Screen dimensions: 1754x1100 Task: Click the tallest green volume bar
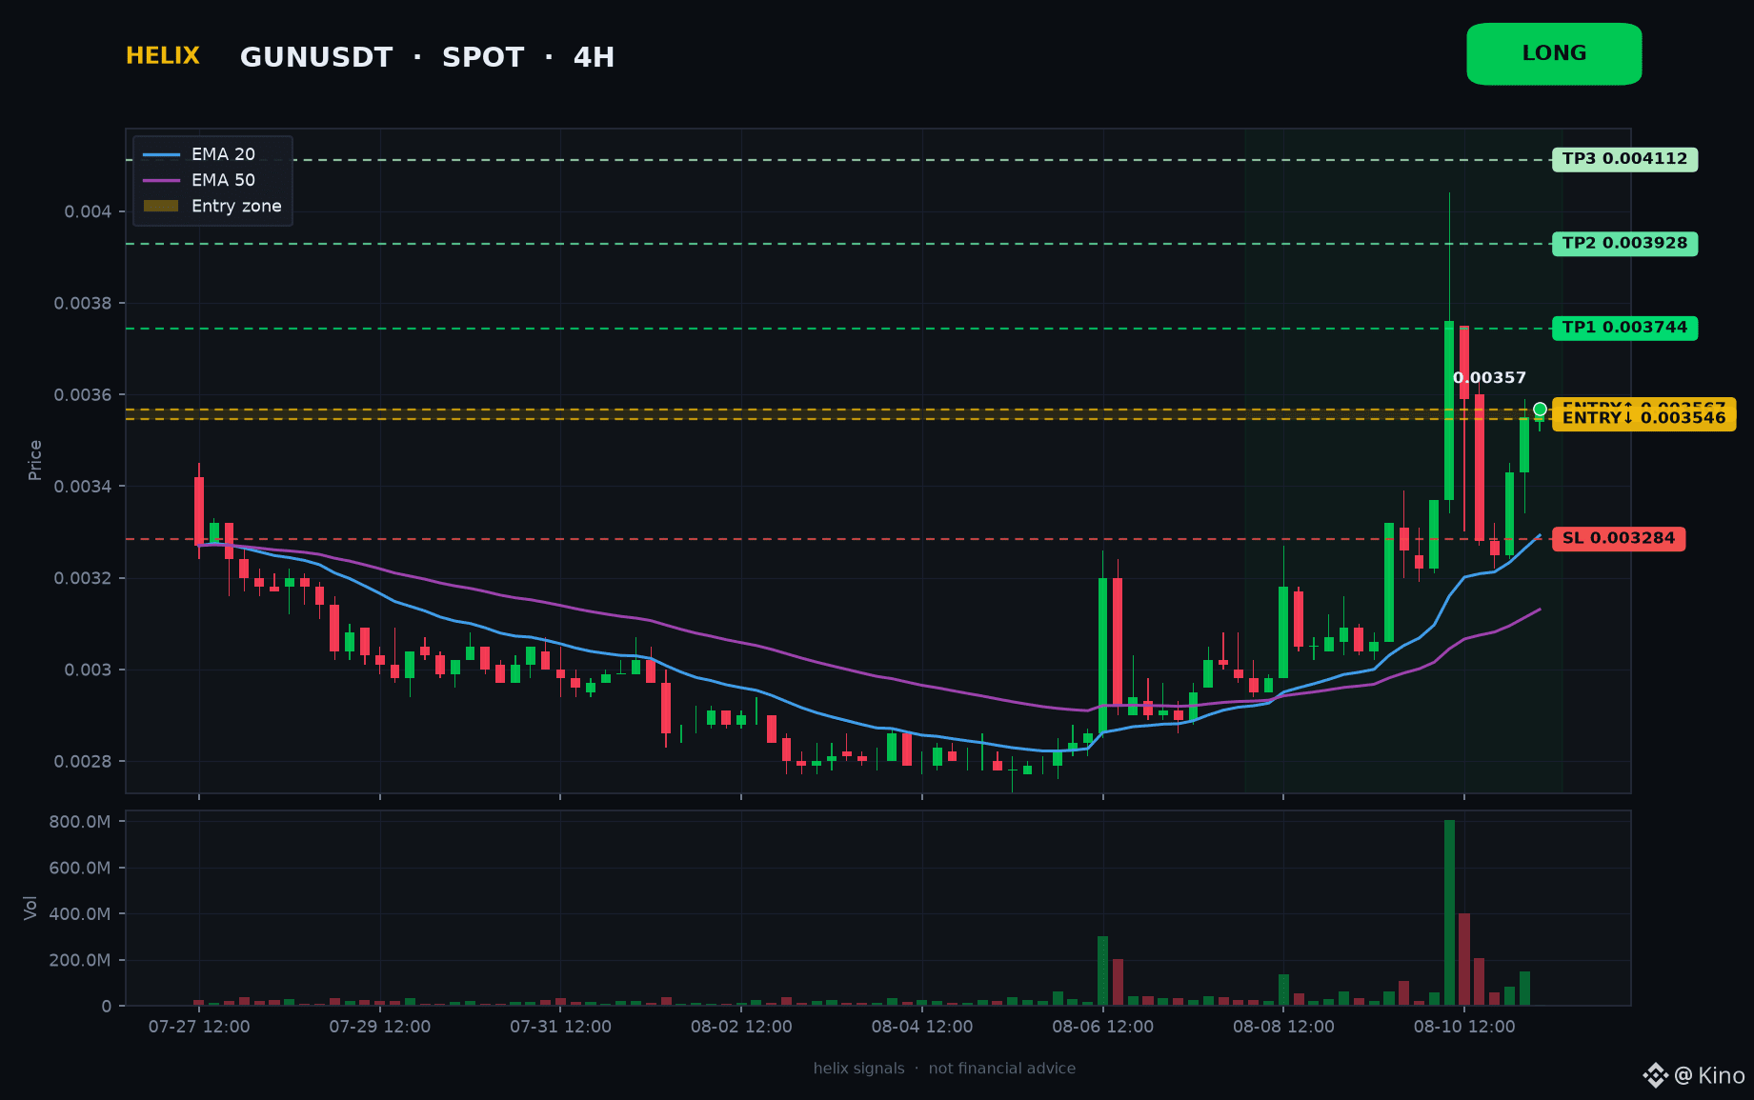[x=1449, y=912]
